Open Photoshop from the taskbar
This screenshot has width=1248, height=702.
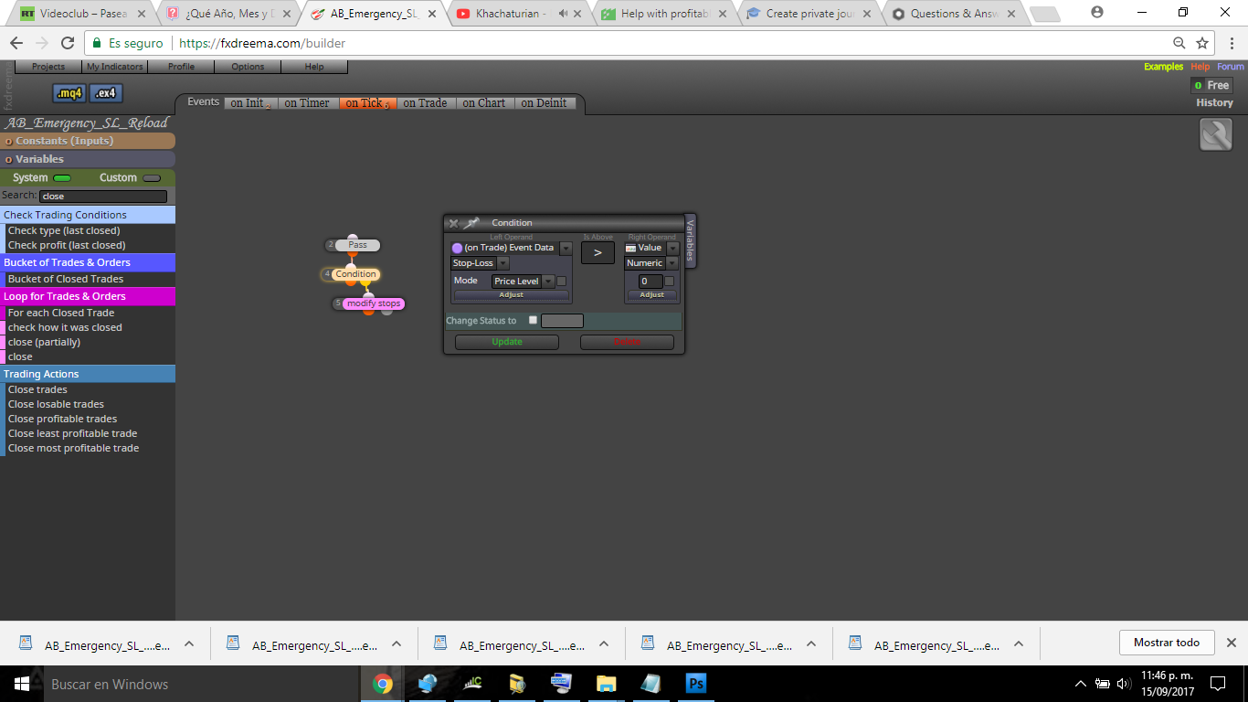695,684
